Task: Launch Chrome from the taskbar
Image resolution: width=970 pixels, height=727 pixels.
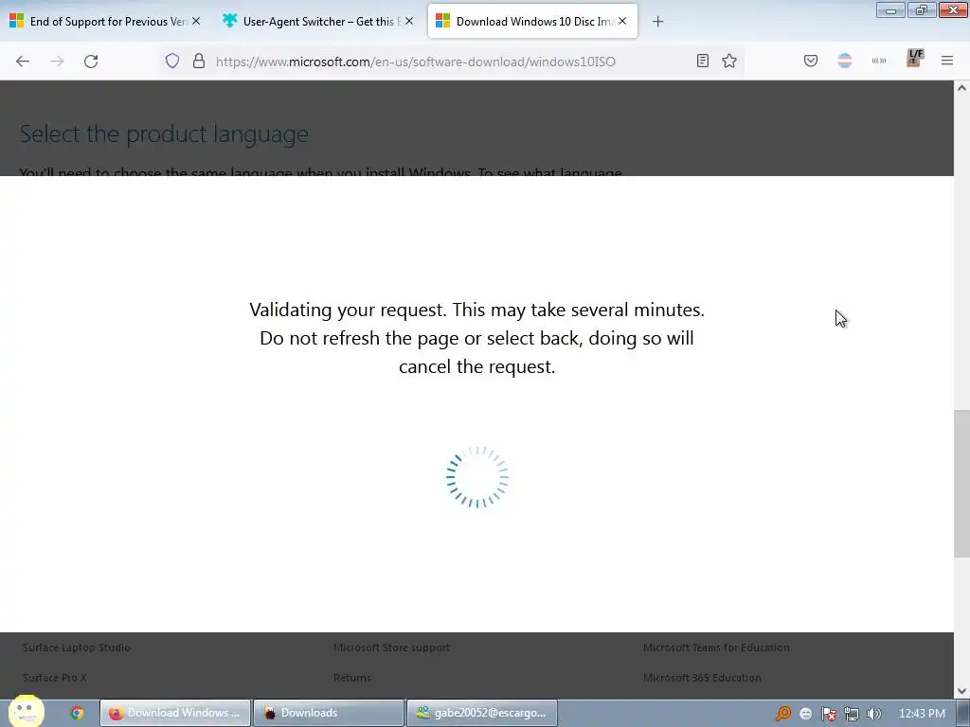Action: pyautogui.click(x=77, y=713)
